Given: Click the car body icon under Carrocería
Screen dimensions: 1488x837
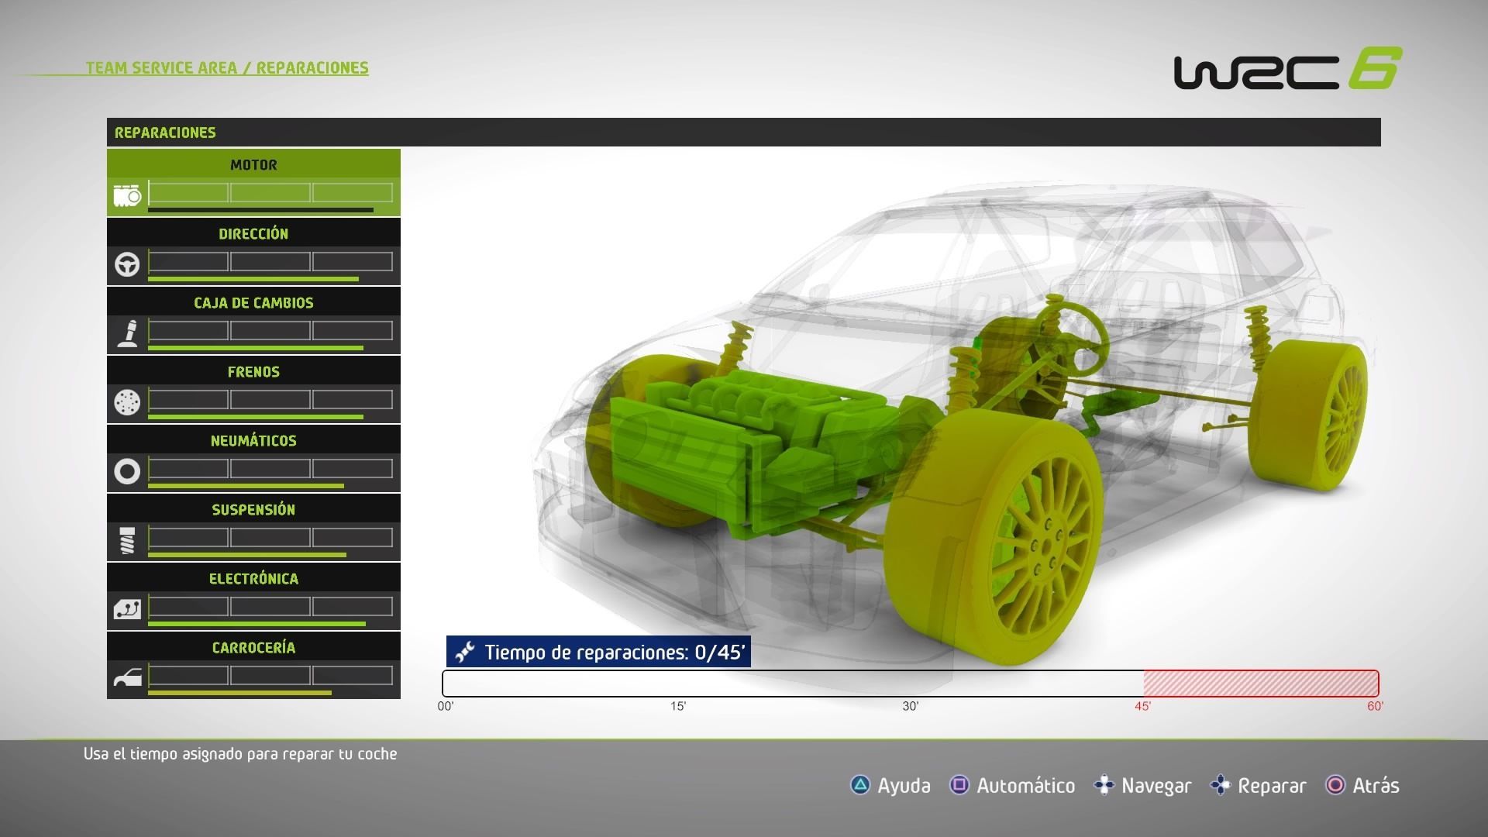Looking at the screenshot, I should 127,678.
